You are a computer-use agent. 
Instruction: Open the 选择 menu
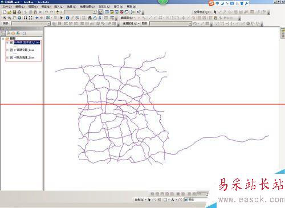pos(71,7)
